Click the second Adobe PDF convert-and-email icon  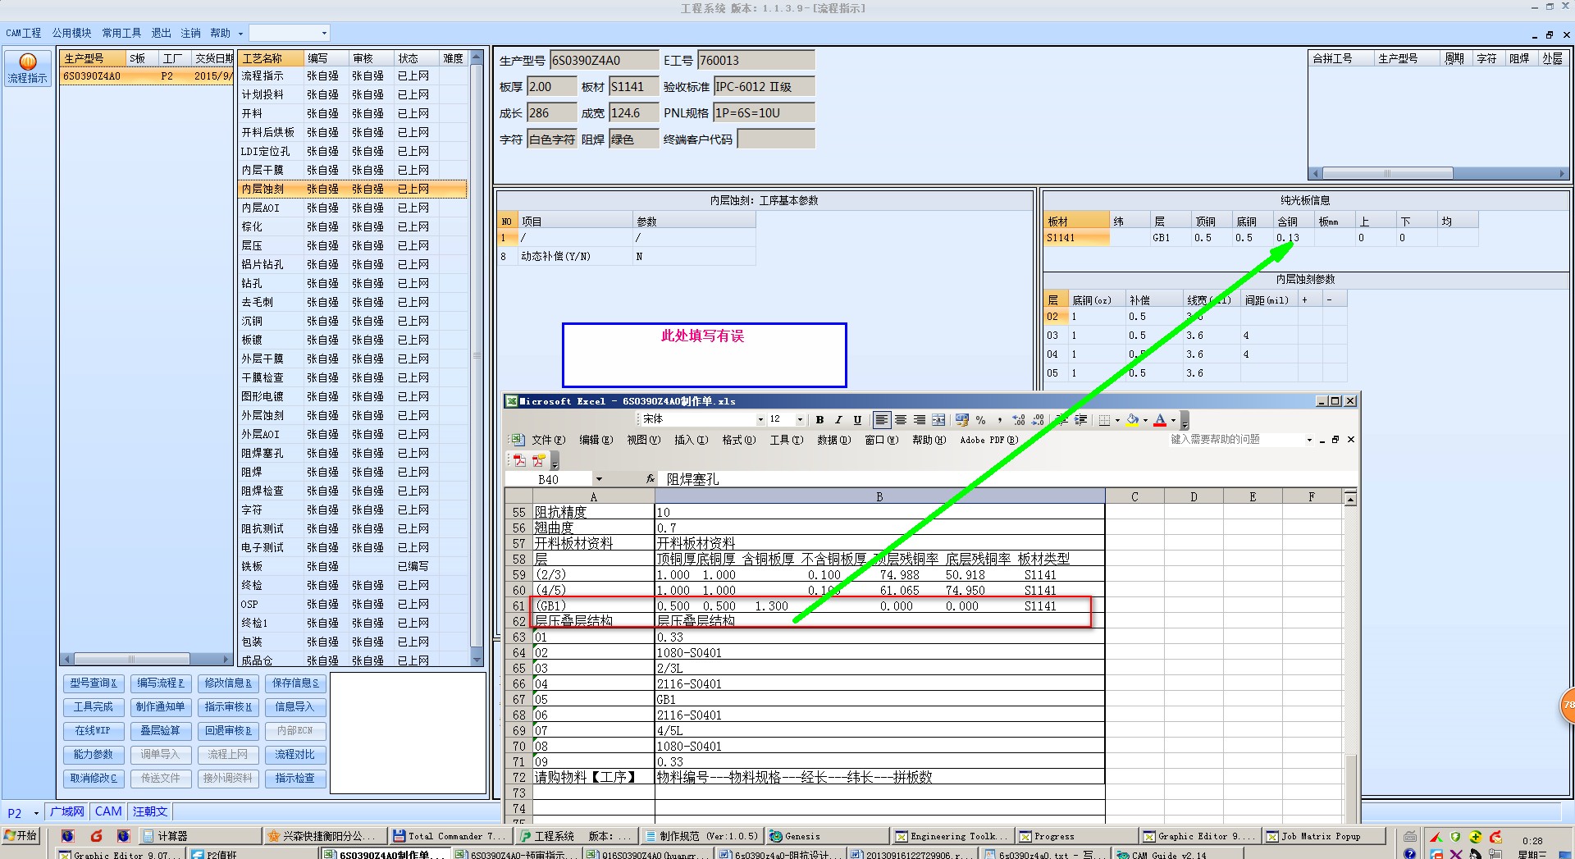[x=538, y=461]
